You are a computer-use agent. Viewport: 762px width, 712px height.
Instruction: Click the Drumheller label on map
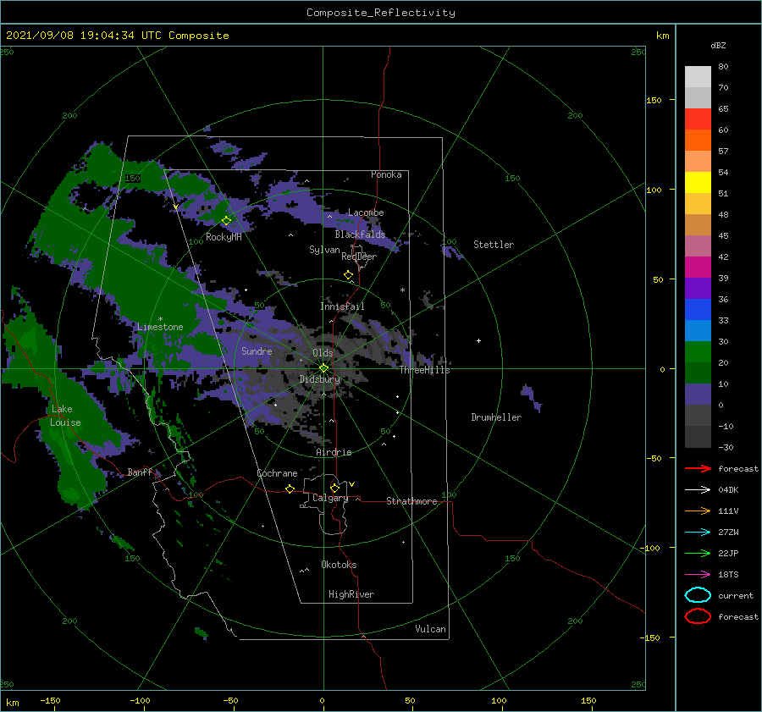click(x=496, y=417)
